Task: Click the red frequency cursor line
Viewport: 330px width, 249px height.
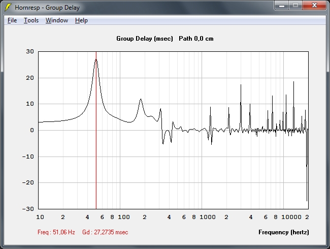Action: [x=96, y=130]
